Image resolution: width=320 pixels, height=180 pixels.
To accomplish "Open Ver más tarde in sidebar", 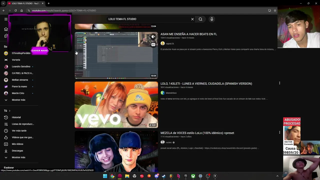I will (x=19, y=131).
